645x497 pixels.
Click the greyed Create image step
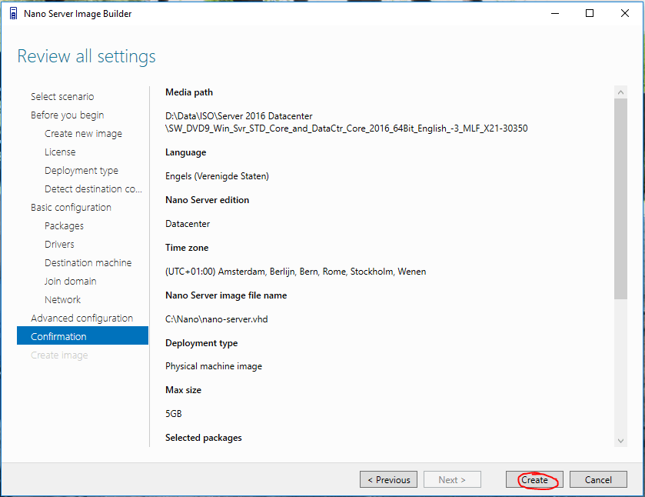(59, 355)
